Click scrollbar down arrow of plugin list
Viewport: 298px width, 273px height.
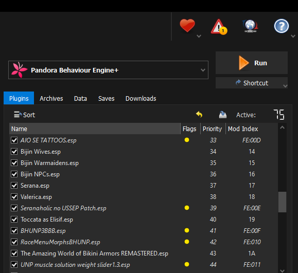click(282, 270)
